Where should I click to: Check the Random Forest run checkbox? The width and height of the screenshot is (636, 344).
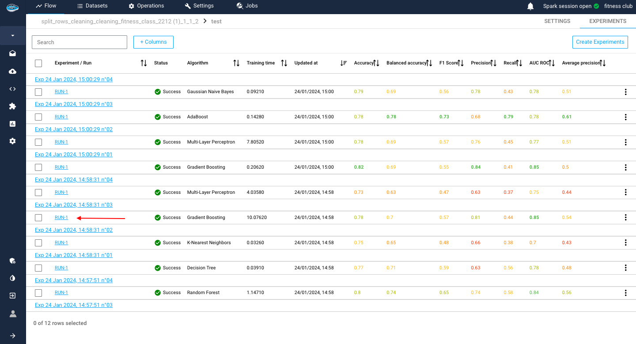(x=38, y=293)
